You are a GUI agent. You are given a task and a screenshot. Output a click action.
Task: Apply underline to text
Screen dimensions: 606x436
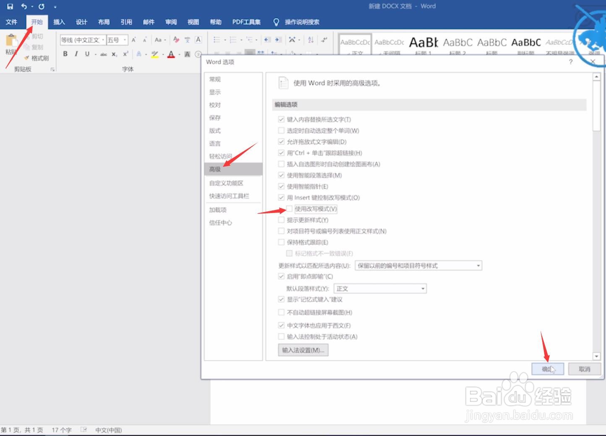[86, 54]
